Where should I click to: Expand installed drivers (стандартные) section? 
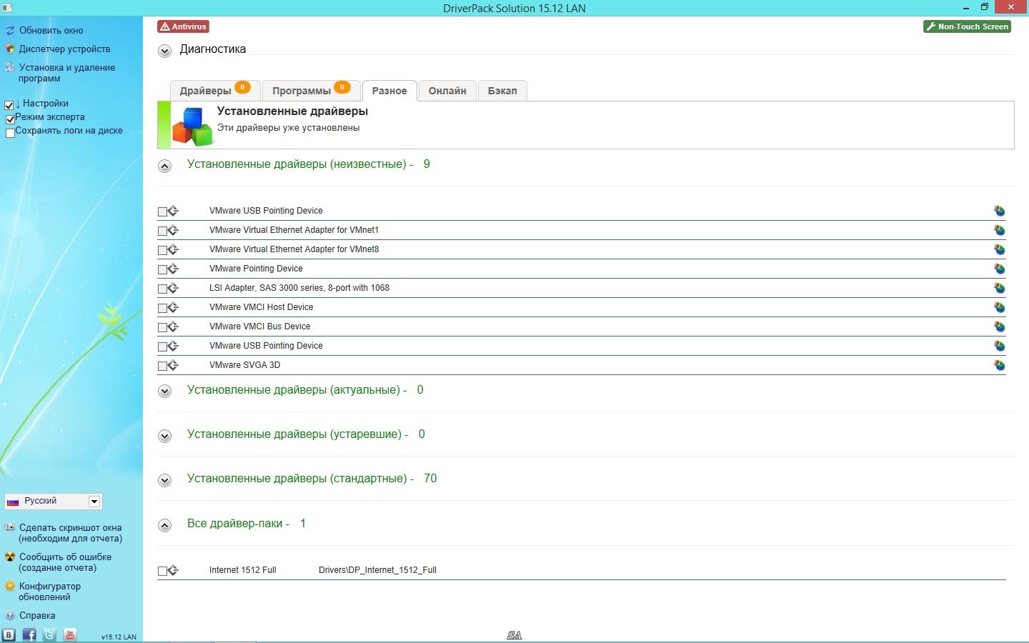point(165,481)
